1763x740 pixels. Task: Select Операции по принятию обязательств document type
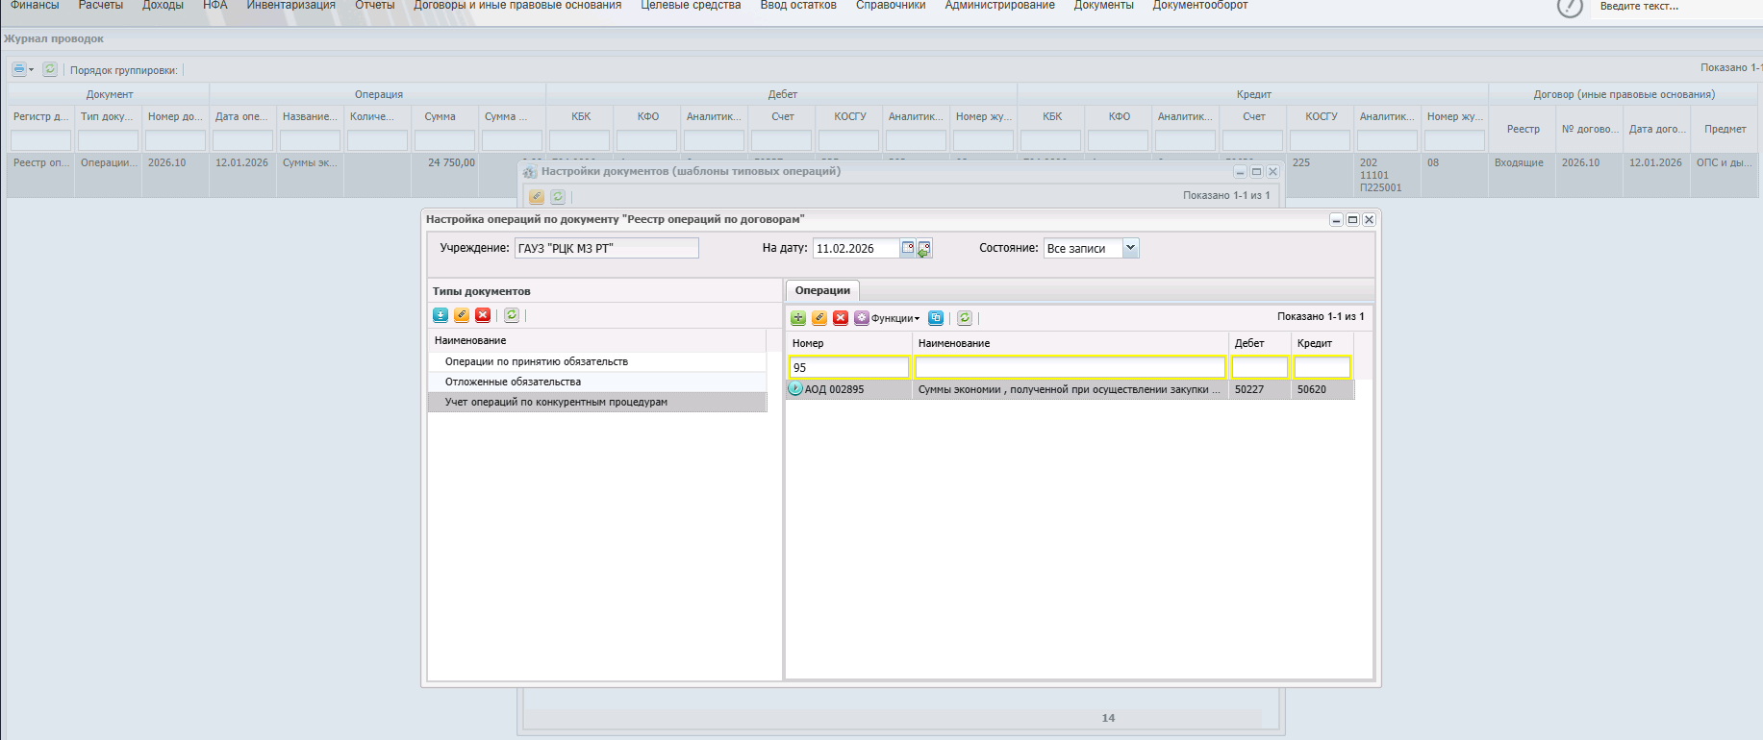point(597,361)
